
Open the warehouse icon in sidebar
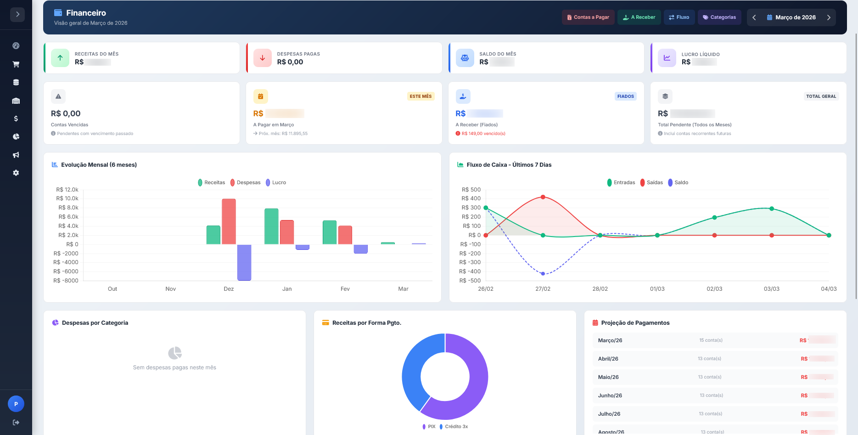pyautogui.click(x=16, y=101)
